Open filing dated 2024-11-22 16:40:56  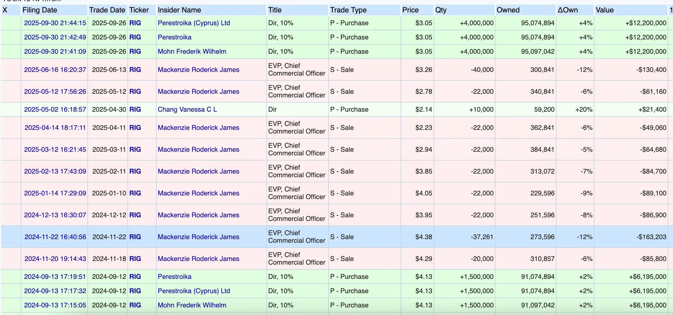(x=55, y=237)
